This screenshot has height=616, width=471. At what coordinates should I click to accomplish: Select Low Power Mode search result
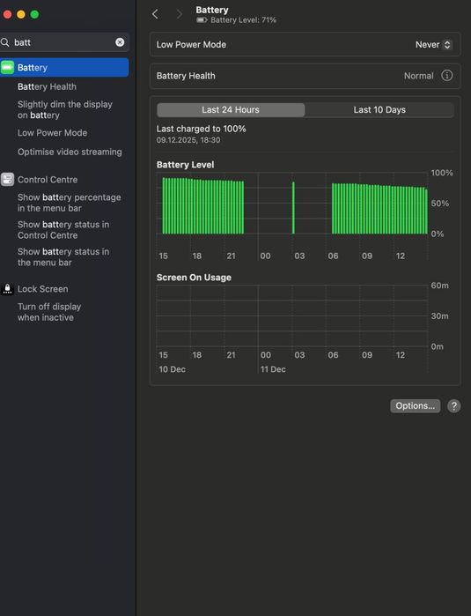pos(52,133)
